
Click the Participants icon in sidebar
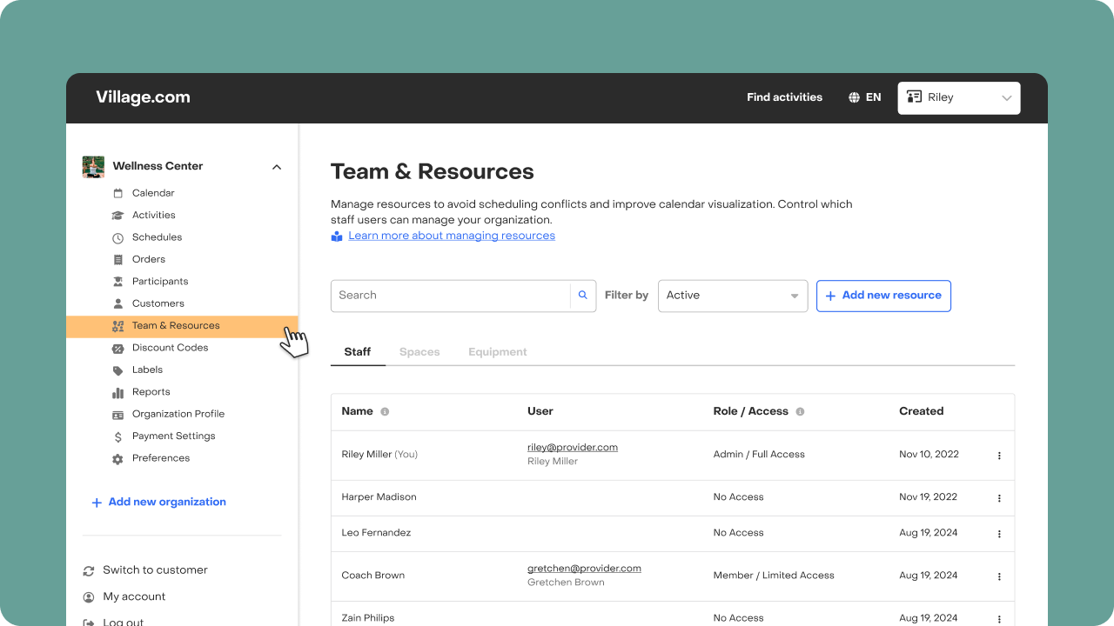point(118,282)
